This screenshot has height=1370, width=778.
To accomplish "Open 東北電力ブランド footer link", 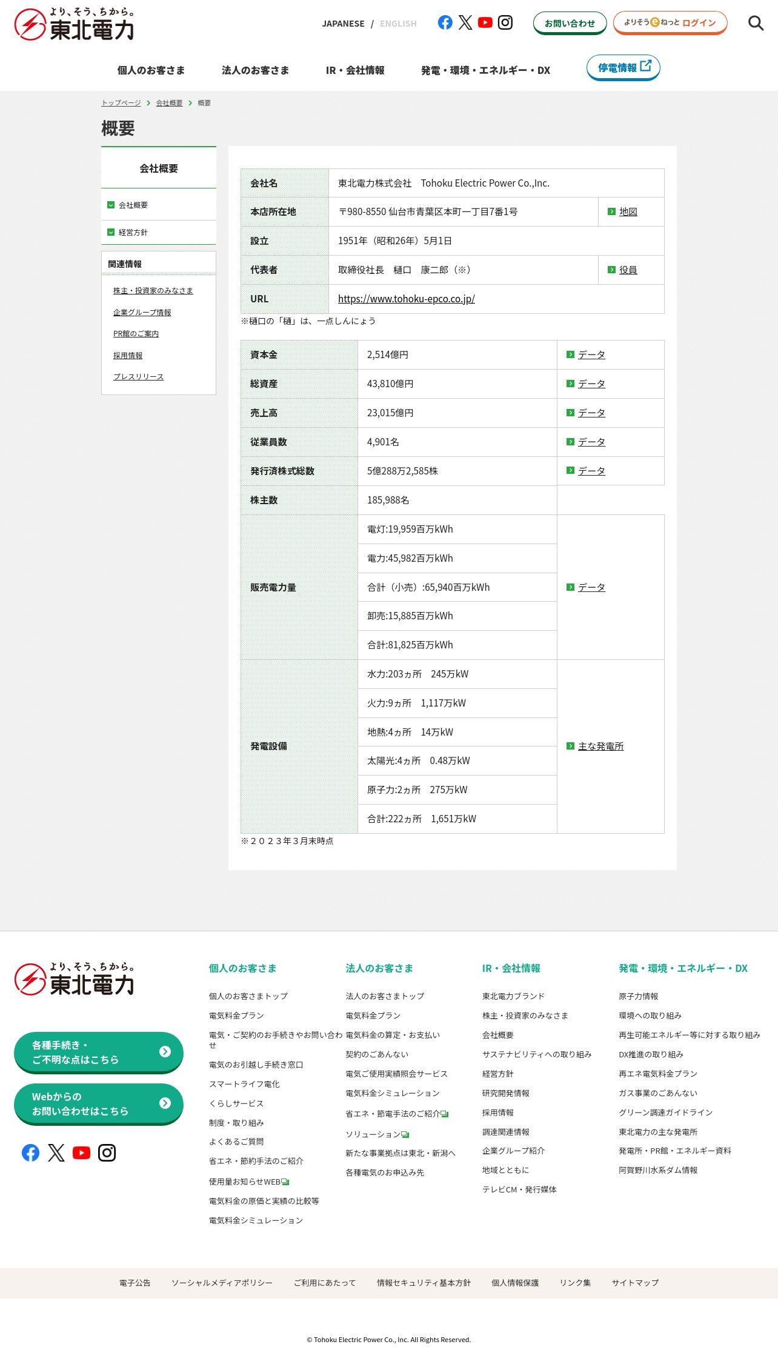I will [513, 996].
